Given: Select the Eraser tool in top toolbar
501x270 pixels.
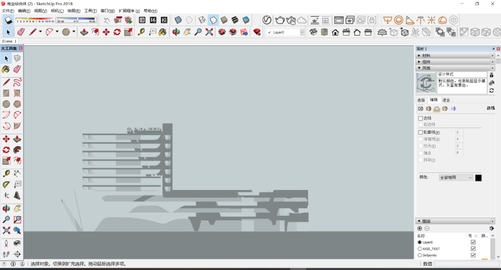Looking at the screenshot, I should tap(21, 32).
